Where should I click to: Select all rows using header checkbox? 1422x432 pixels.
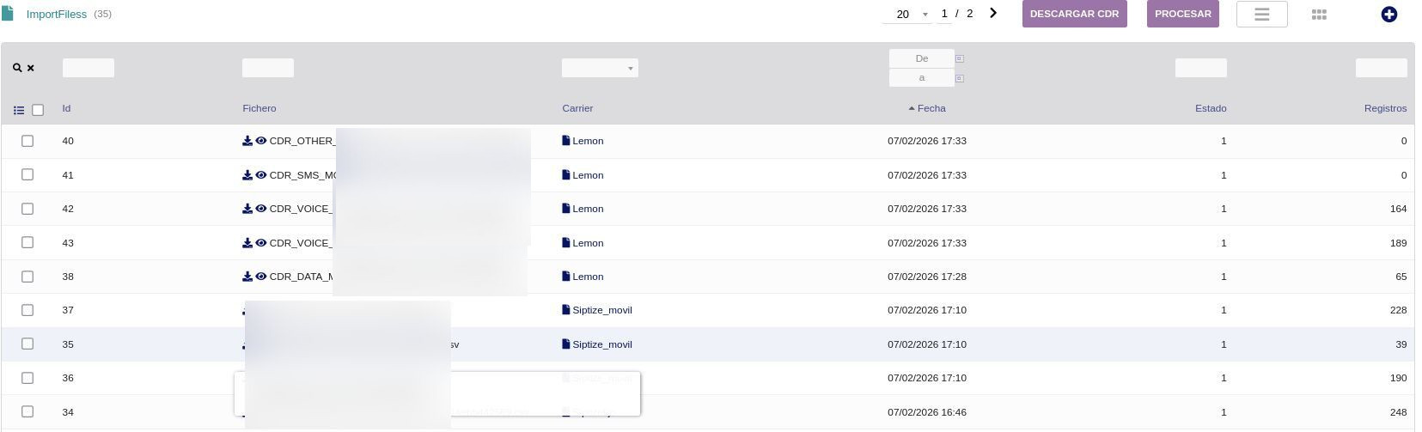(38, 110)
